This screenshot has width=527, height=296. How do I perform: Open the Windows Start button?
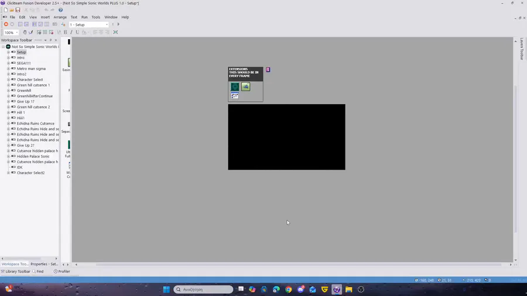166,290
